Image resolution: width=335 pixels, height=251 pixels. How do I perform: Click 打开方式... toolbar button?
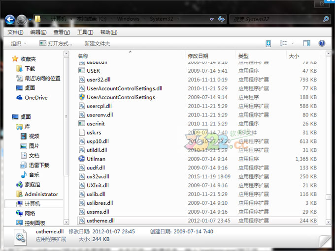point(56,43)
